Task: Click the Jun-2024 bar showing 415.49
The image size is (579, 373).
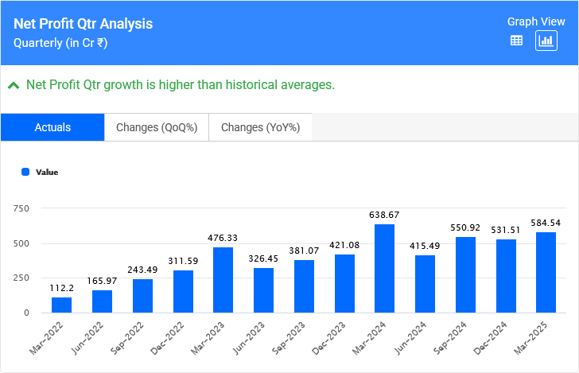Action: point(426,284)
